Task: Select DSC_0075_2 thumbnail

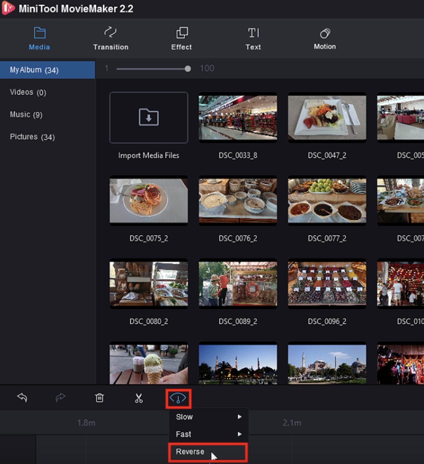Action: point(149,201)
